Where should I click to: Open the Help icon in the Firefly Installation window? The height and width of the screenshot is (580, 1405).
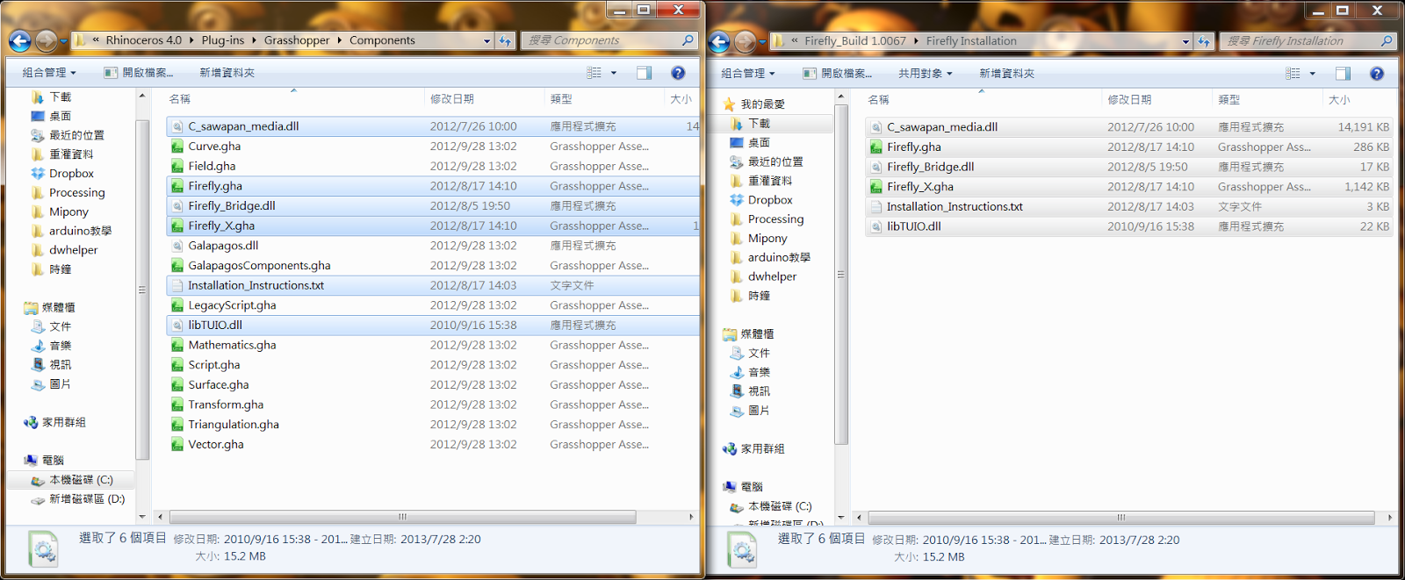[1377, 74]
